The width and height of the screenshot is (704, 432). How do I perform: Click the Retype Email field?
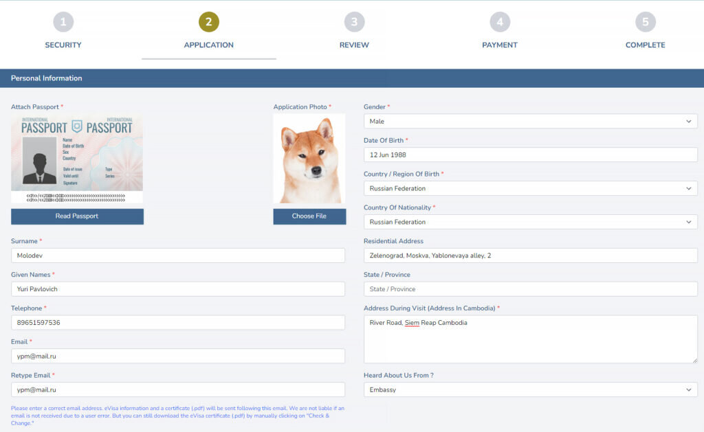pyautogui.click(x=178, y=390)
